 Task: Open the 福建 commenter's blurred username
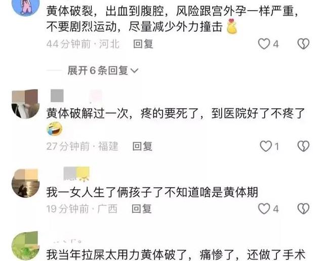[76, 96]
